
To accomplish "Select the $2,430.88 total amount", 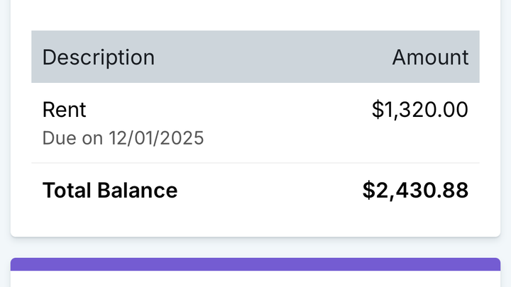I will click(415, 190).
